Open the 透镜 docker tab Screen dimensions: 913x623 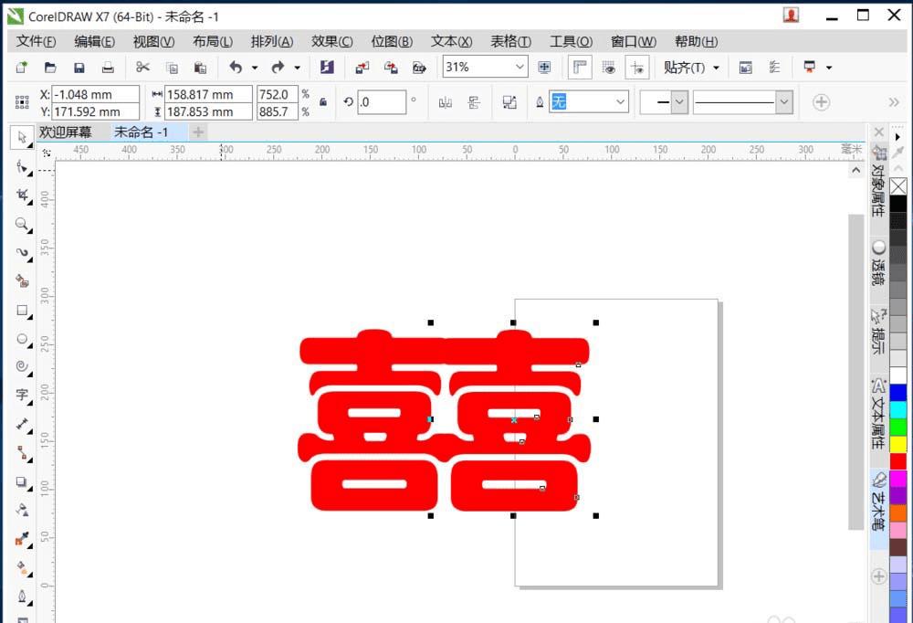[878, 262]
